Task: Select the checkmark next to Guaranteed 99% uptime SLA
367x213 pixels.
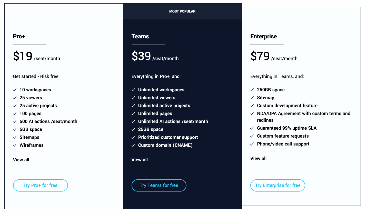Action: click(x=252, y=128)
